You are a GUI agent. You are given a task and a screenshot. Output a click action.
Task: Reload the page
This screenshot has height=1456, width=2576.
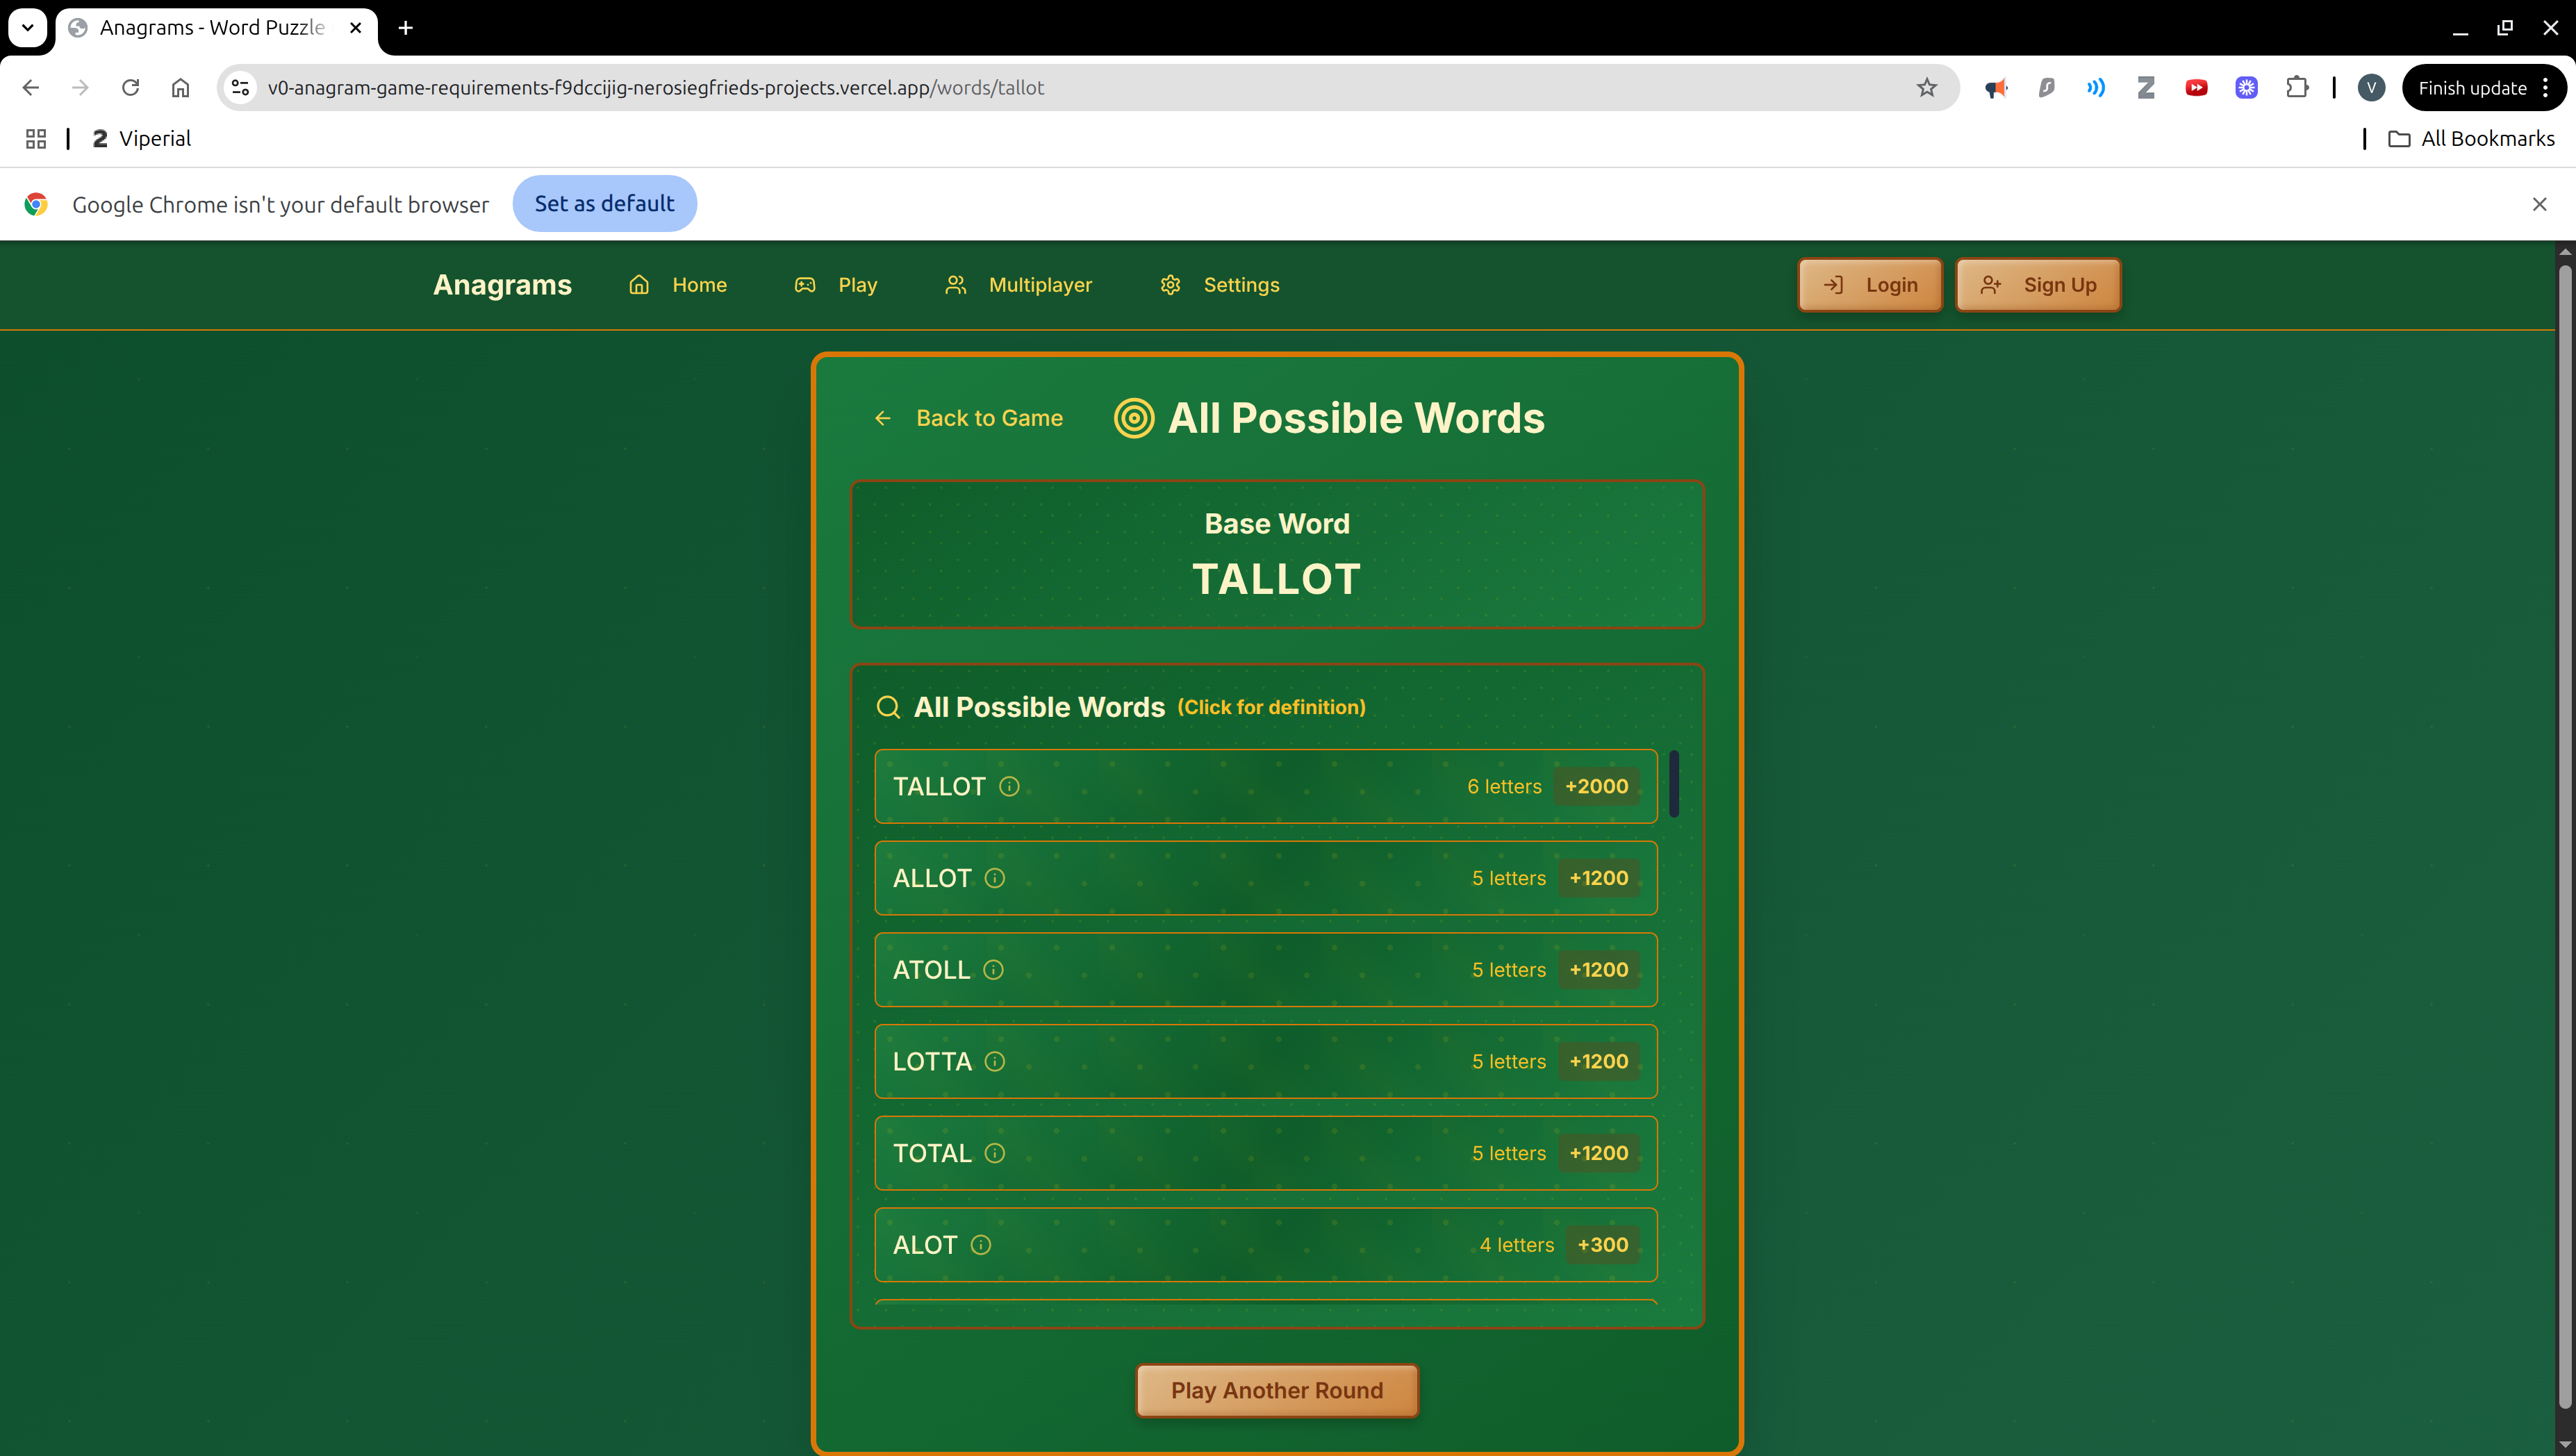[130, 88]
